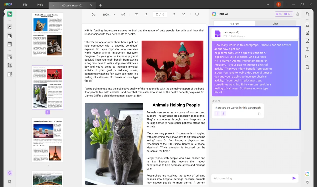Viewport: 317px width, 187px height.
Task: Open the search magnifier icon
Action: coord(307,14)
